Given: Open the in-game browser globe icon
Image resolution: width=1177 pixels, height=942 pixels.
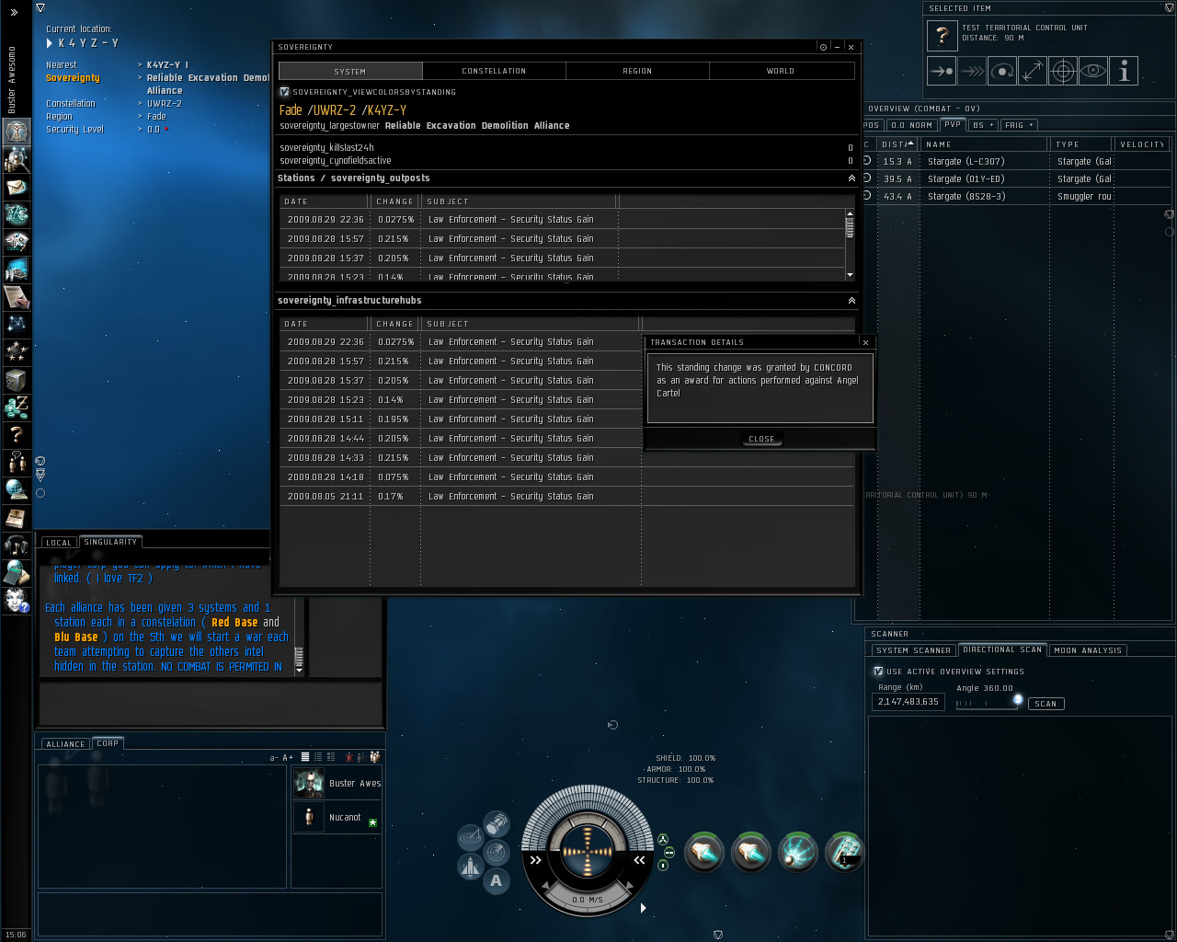Looking at the screenshot, I should tap(17, 489).
